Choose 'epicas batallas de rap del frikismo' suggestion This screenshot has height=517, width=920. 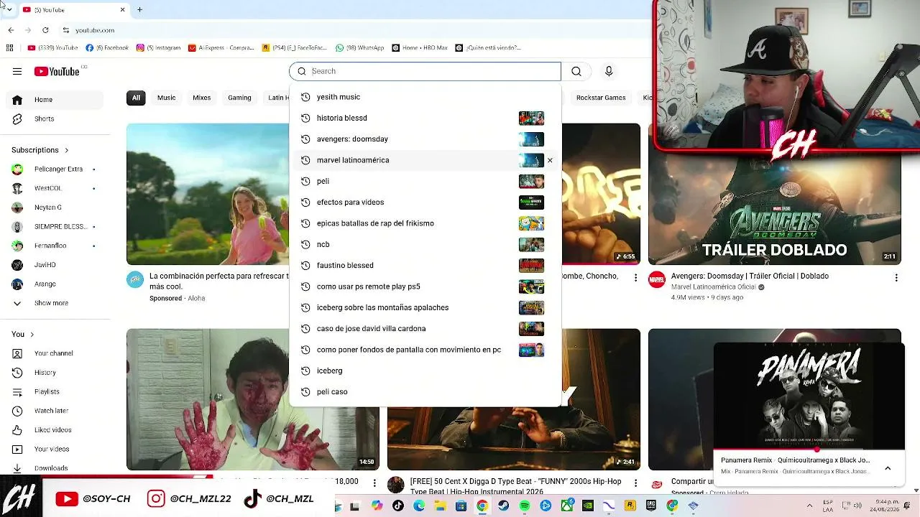click(x=424, y=223)
